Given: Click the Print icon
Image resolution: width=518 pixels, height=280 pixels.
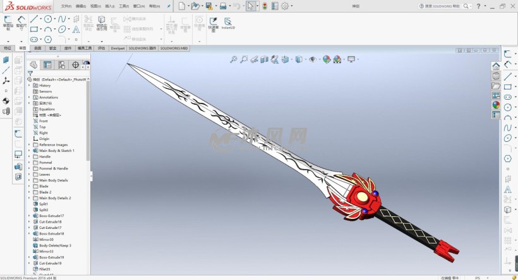Looking at the screenshot, I should coord(223,6).
